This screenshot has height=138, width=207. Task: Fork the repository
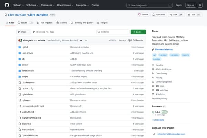pos(176,14)
